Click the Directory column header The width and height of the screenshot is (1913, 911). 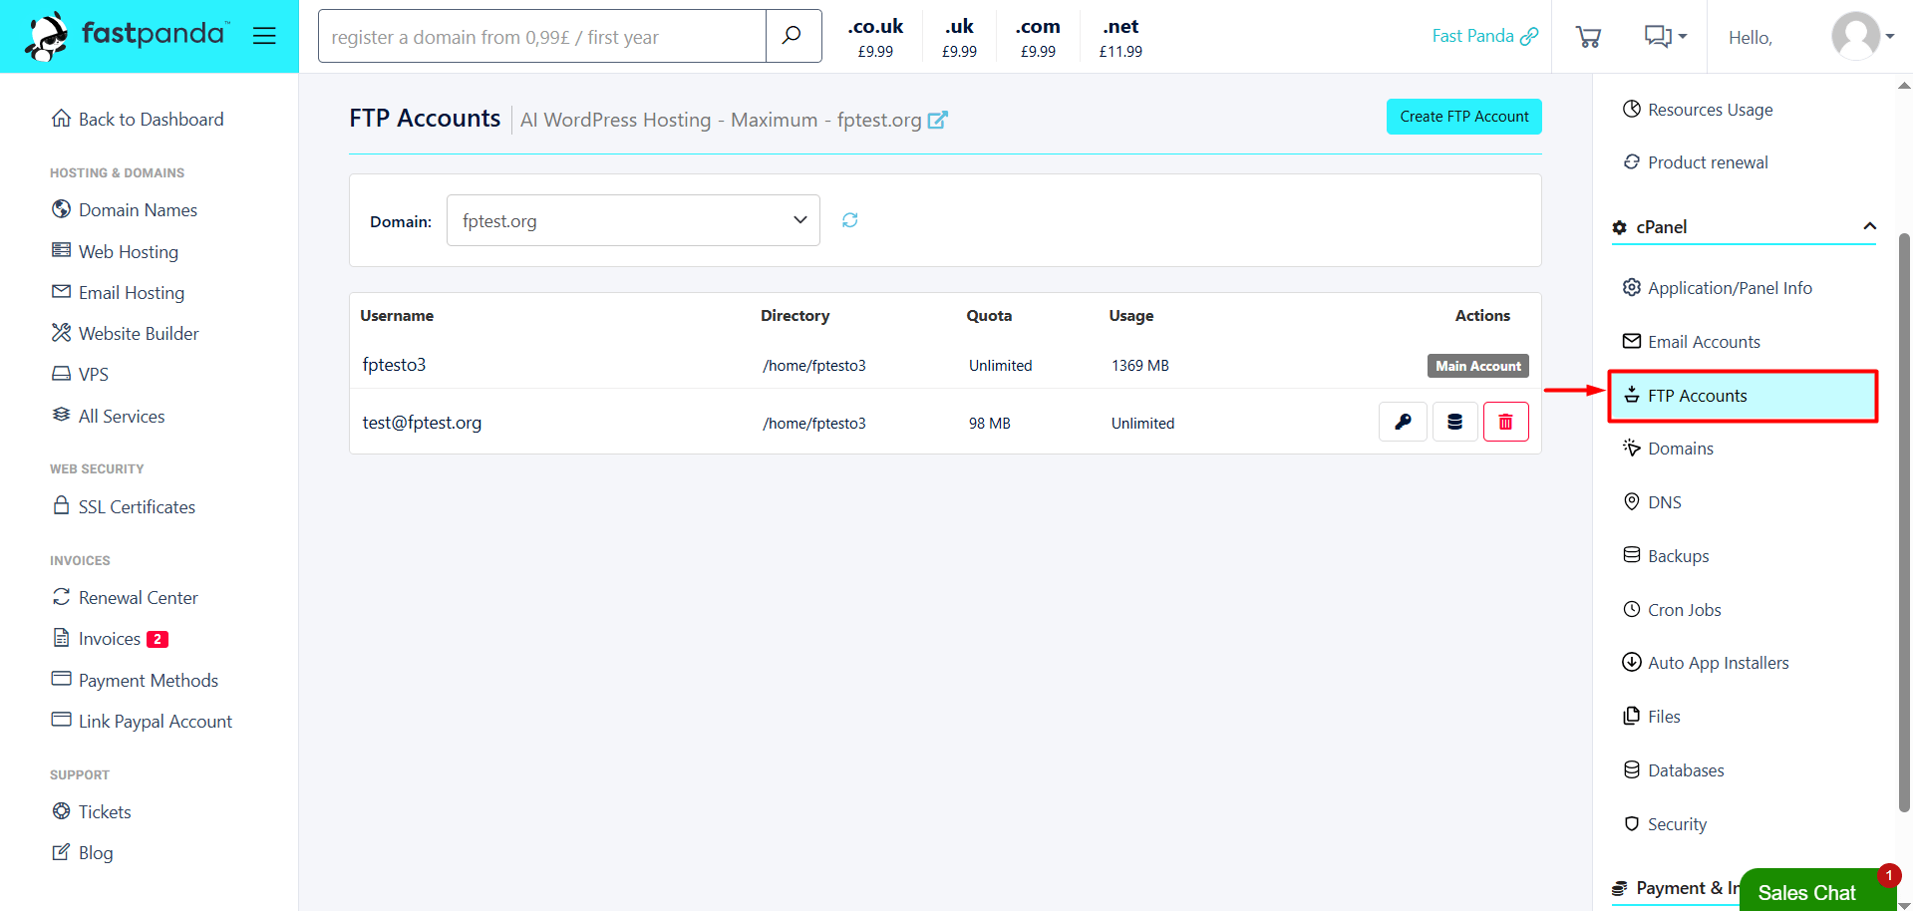pos(795,316)
